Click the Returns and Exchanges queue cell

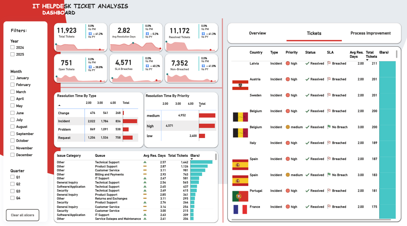click(111, 199)
